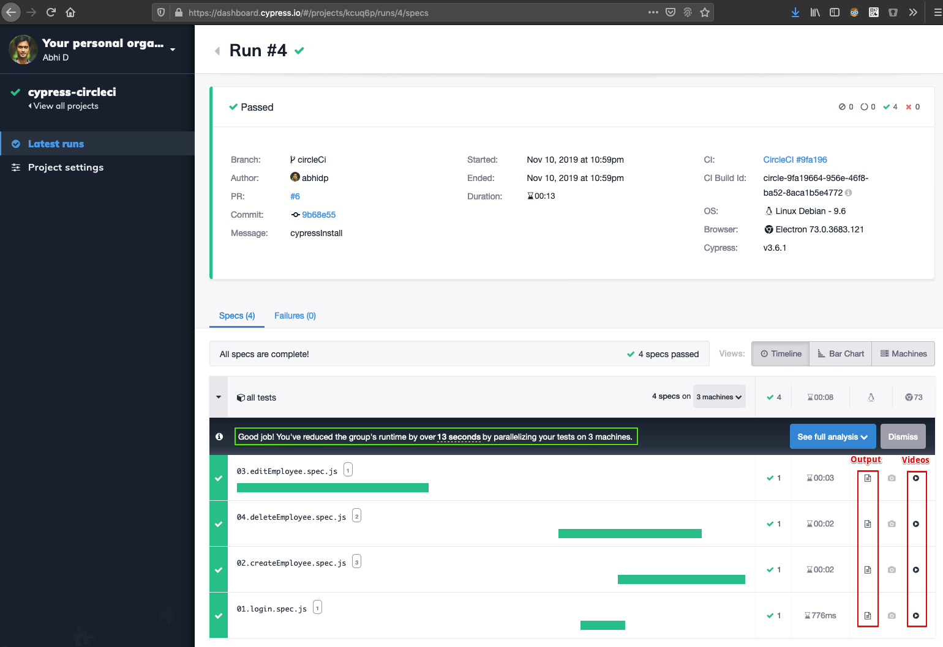
Task: Collapse the all tests group
Action: [x=219, y=397]
